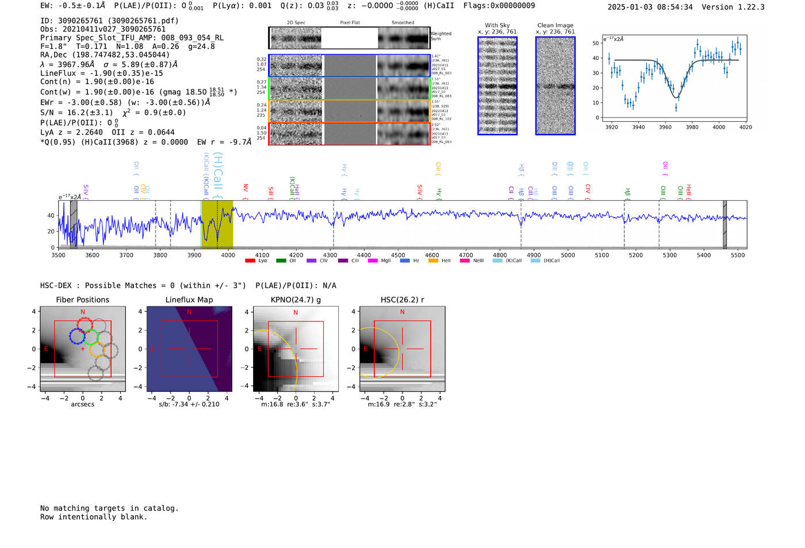This screenshot has width=805, height=548.
Task: Select the MgII magenta legend swatch
Action: [x=373, y=260]
